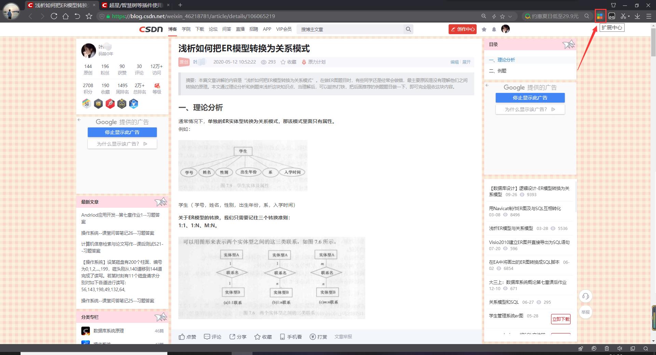The image size is (656, 355).
Task: Expand the dropdown arrow beside the scissors tool
Action: pos(629,16)
